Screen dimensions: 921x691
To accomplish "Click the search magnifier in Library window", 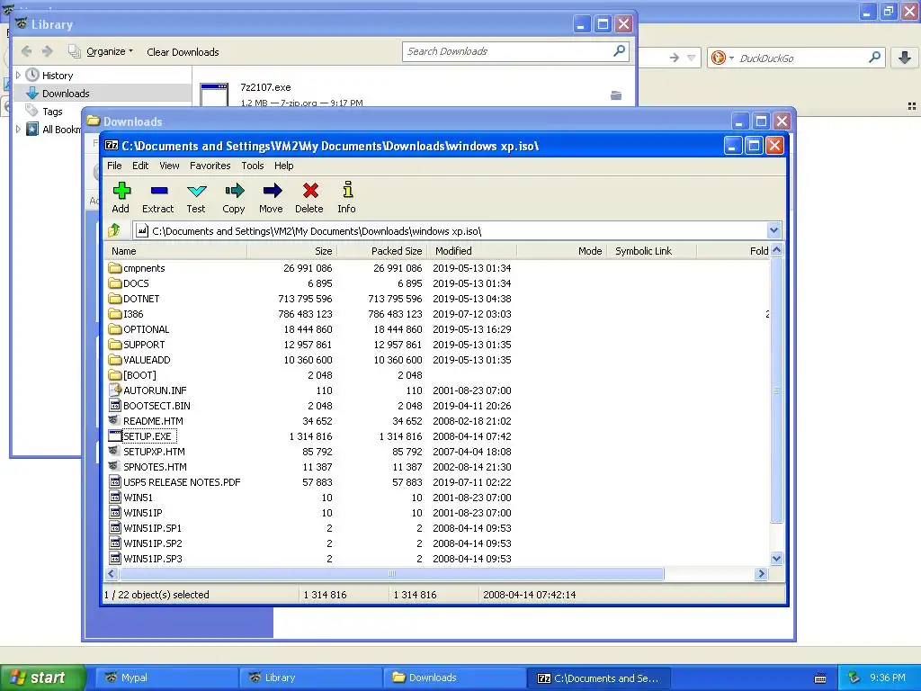I will click(x=619, y=51).
